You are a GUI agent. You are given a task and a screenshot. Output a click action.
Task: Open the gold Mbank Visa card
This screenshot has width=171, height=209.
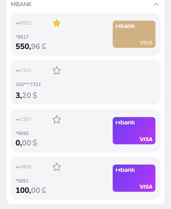(x=134, y=34)
